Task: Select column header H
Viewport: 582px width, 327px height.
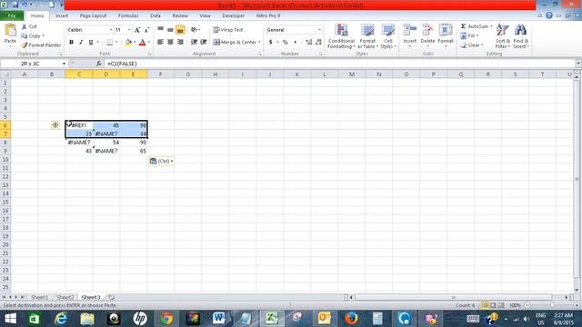Action: pos(216,74)
